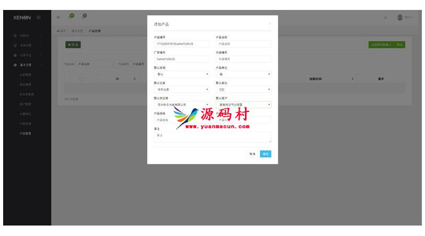Image resolution: width=425 pixels, height=236 pixels.
Task: Click the ID column sort icon
Action: coord(135,79)
